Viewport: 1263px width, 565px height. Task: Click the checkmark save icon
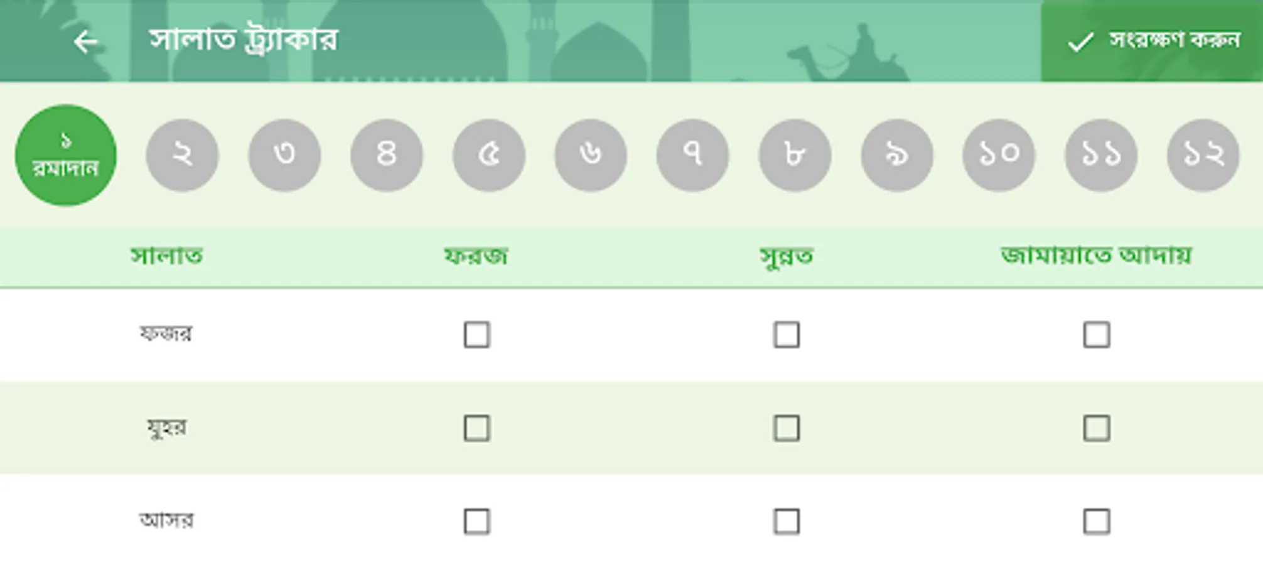pos(1078,43)
